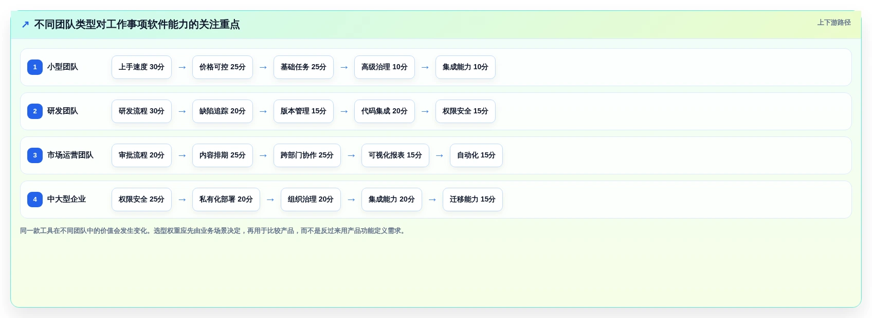Click the footer note starting 同一款工具
The width and height of the screenshot is (872, 318).
[x=214, y=231]
